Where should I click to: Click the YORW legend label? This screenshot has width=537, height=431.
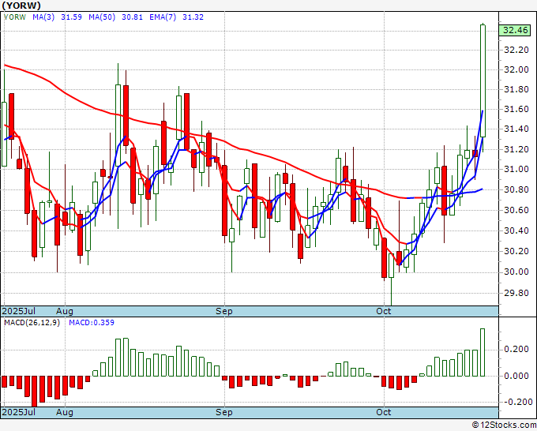(x=15, y=17)
